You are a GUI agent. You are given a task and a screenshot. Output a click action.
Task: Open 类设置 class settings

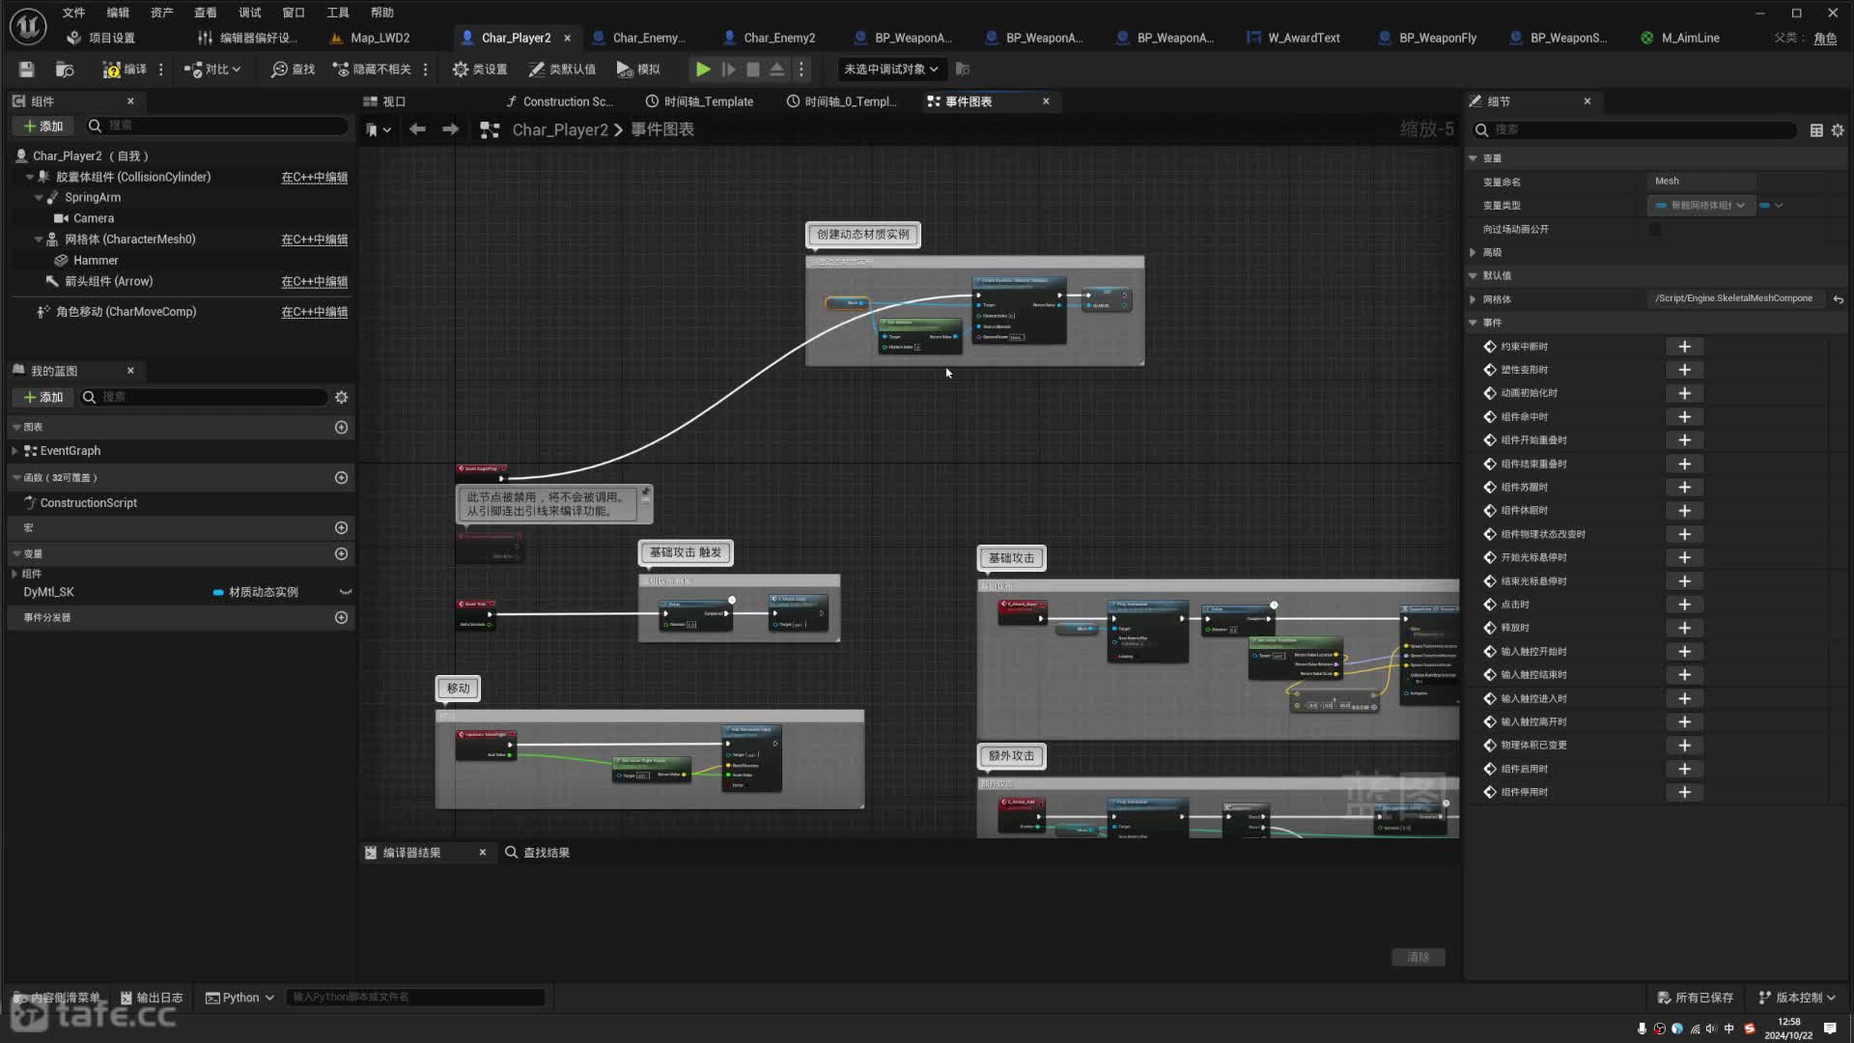coord(479,69)
